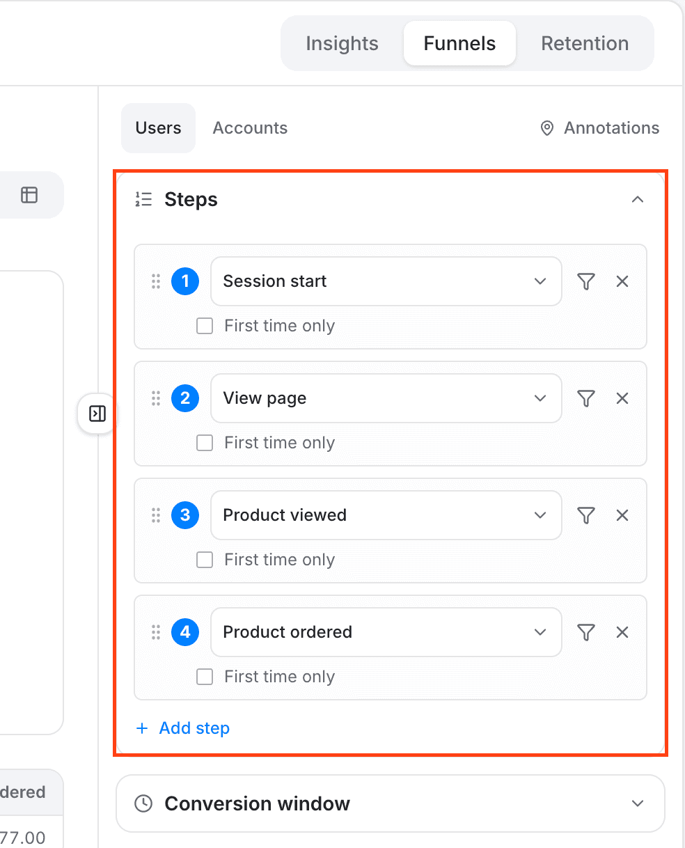Viewport: 685px width, 848px height.
Task: Add a filter to Product viewed step
Action: tap(586, 515)
